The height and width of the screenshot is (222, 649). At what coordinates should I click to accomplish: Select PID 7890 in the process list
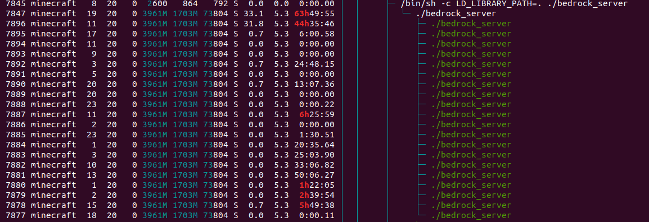tap(16, 84)
